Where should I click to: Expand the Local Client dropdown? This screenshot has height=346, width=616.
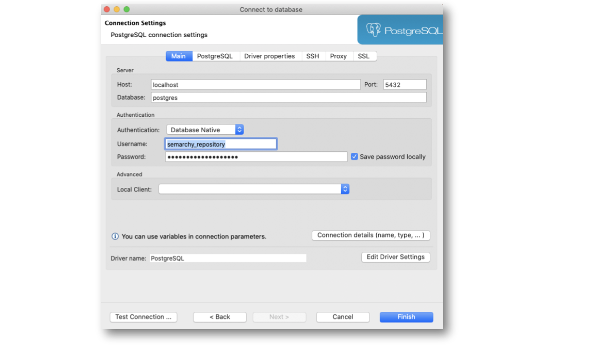pos(254,189)
